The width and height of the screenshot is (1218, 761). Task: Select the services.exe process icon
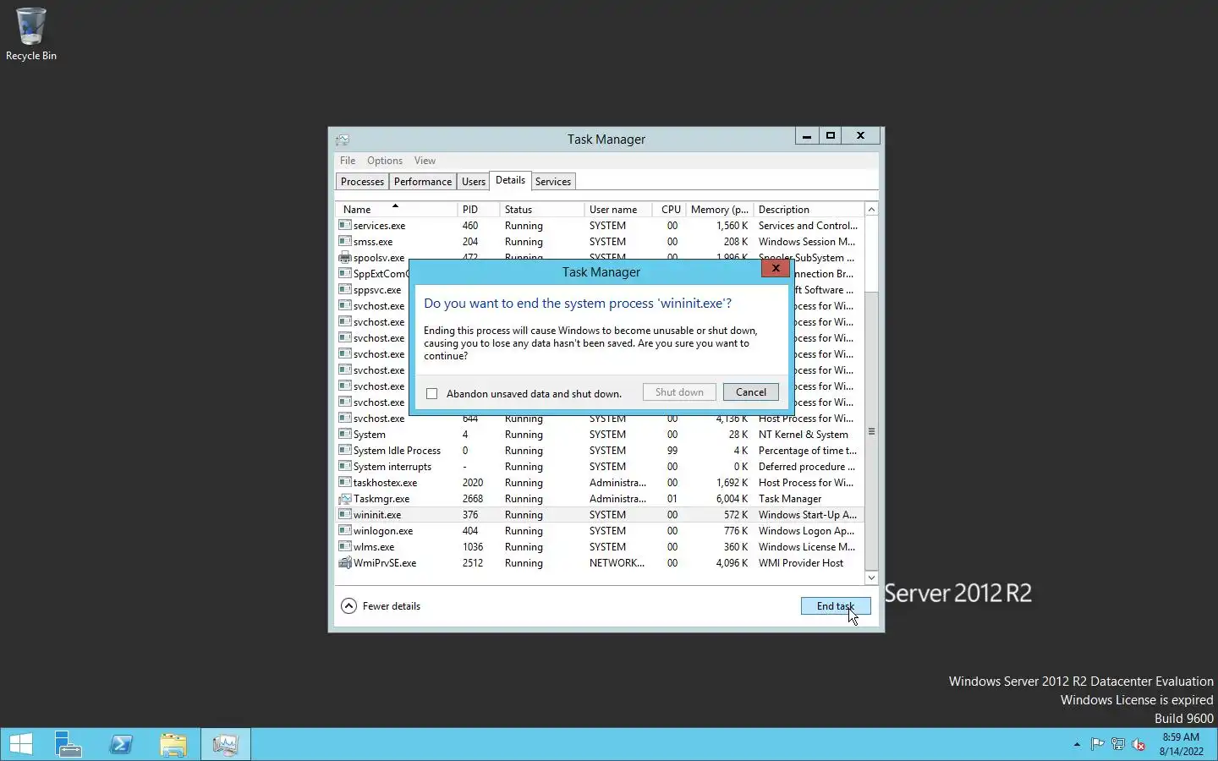(x=345, y=226)
